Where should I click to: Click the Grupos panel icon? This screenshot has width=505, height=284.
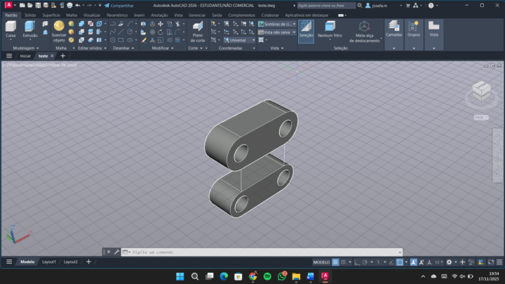click(414, 28)
